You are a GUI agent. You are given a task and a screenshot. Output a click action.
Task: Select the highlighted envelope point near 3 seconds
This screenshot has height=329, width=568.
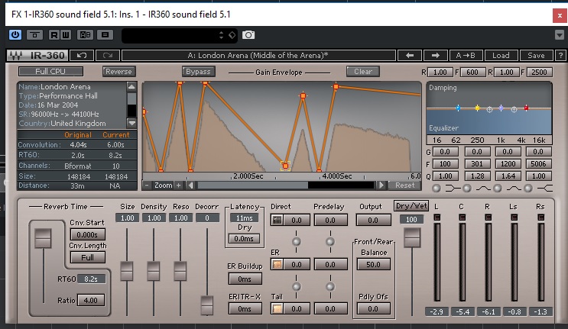tap(285, 166)
